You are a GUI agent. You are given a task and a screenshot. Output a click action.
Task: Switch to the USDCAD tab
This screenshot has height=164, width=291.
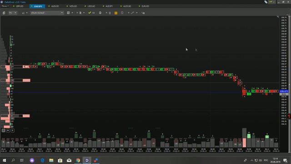click(90, 6)
